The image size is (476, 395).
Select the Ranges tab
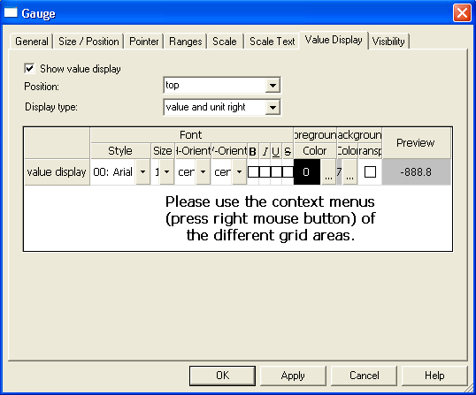[185, 42]
